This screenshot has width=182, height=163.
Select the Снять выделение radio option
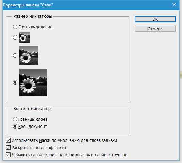click(x=15, y=27)
